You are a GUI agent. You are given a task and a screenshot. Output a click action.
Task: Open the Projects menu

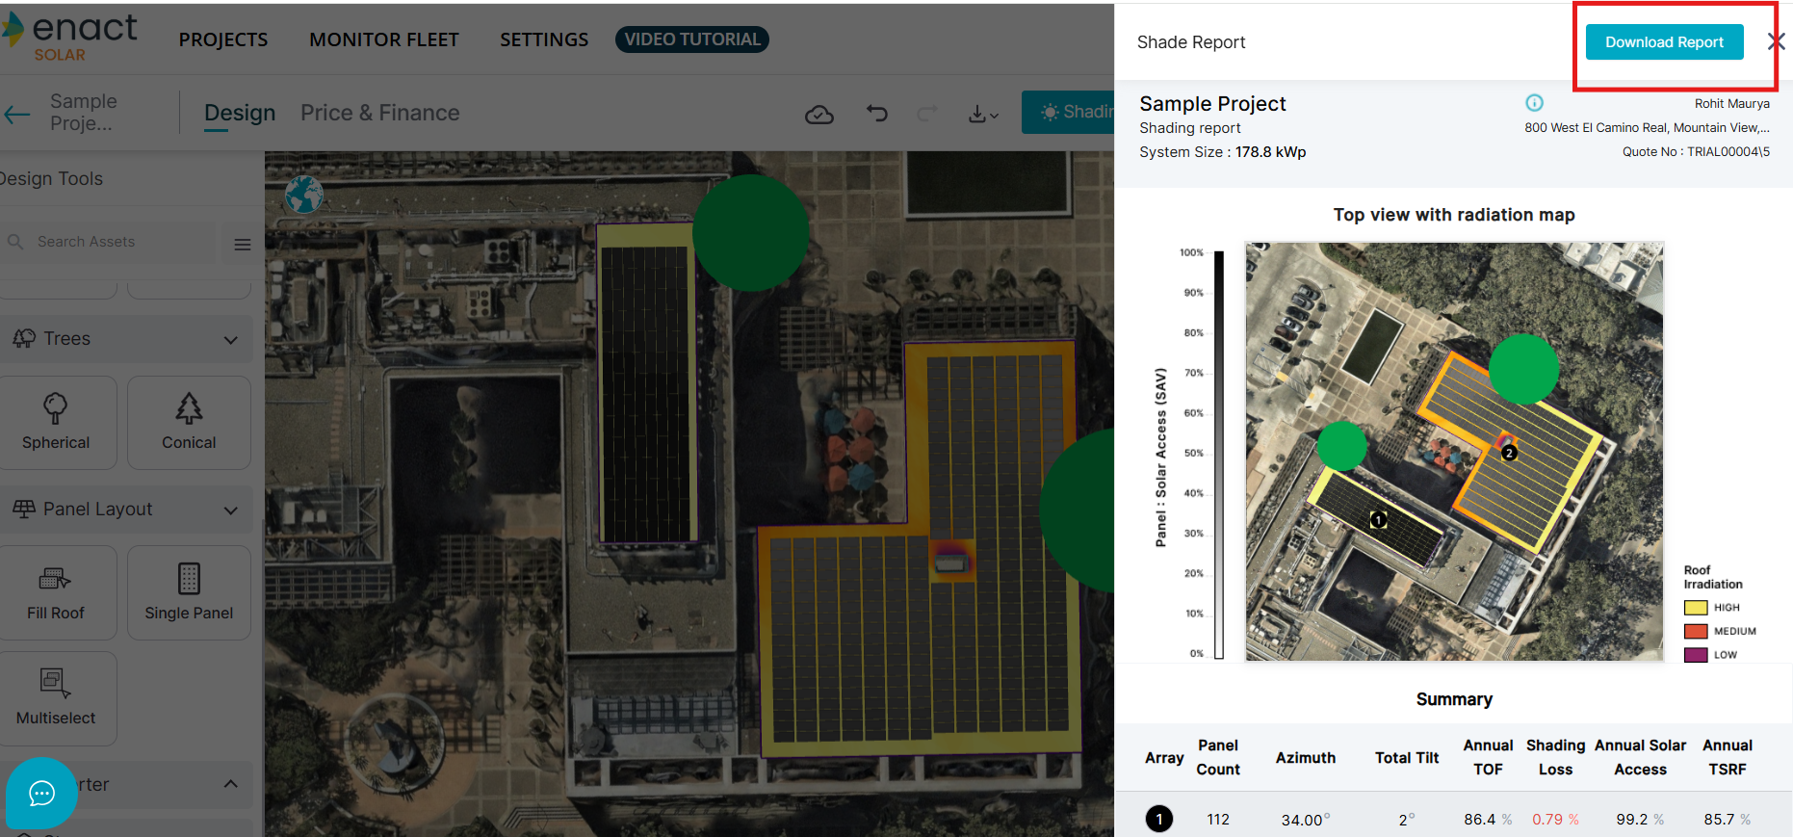tap(223, 39)
